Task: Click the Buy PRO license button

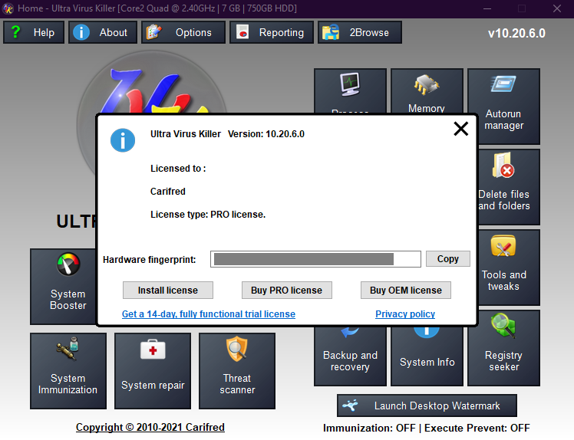Action: click(x=287, y=290)
